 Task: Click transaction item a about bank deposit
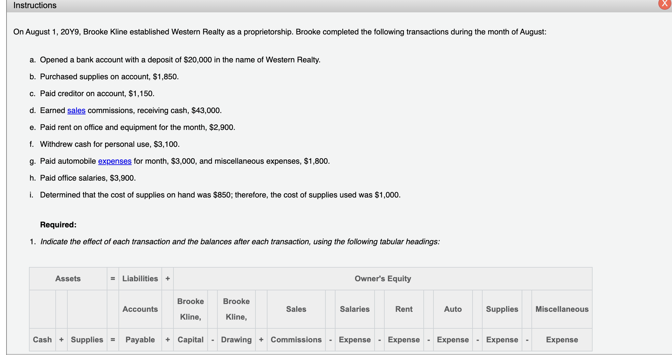click(x=180, y=60)
